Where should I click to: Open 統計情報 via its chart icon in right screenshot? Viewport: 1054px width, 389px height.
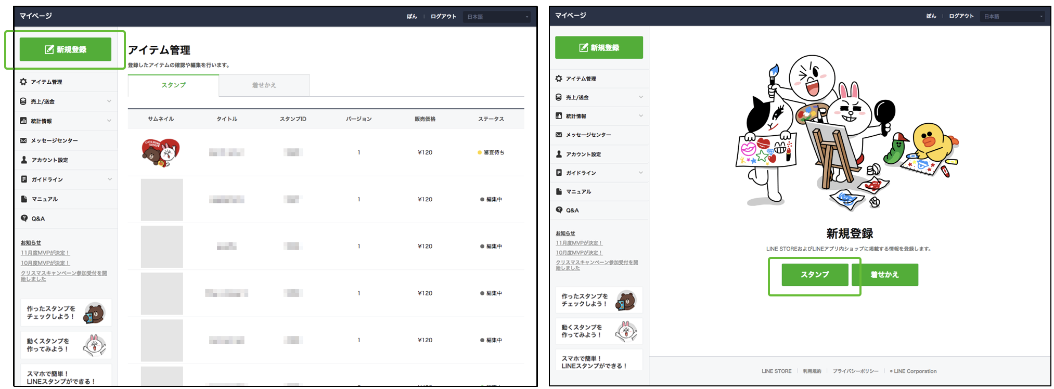(559, 116)
